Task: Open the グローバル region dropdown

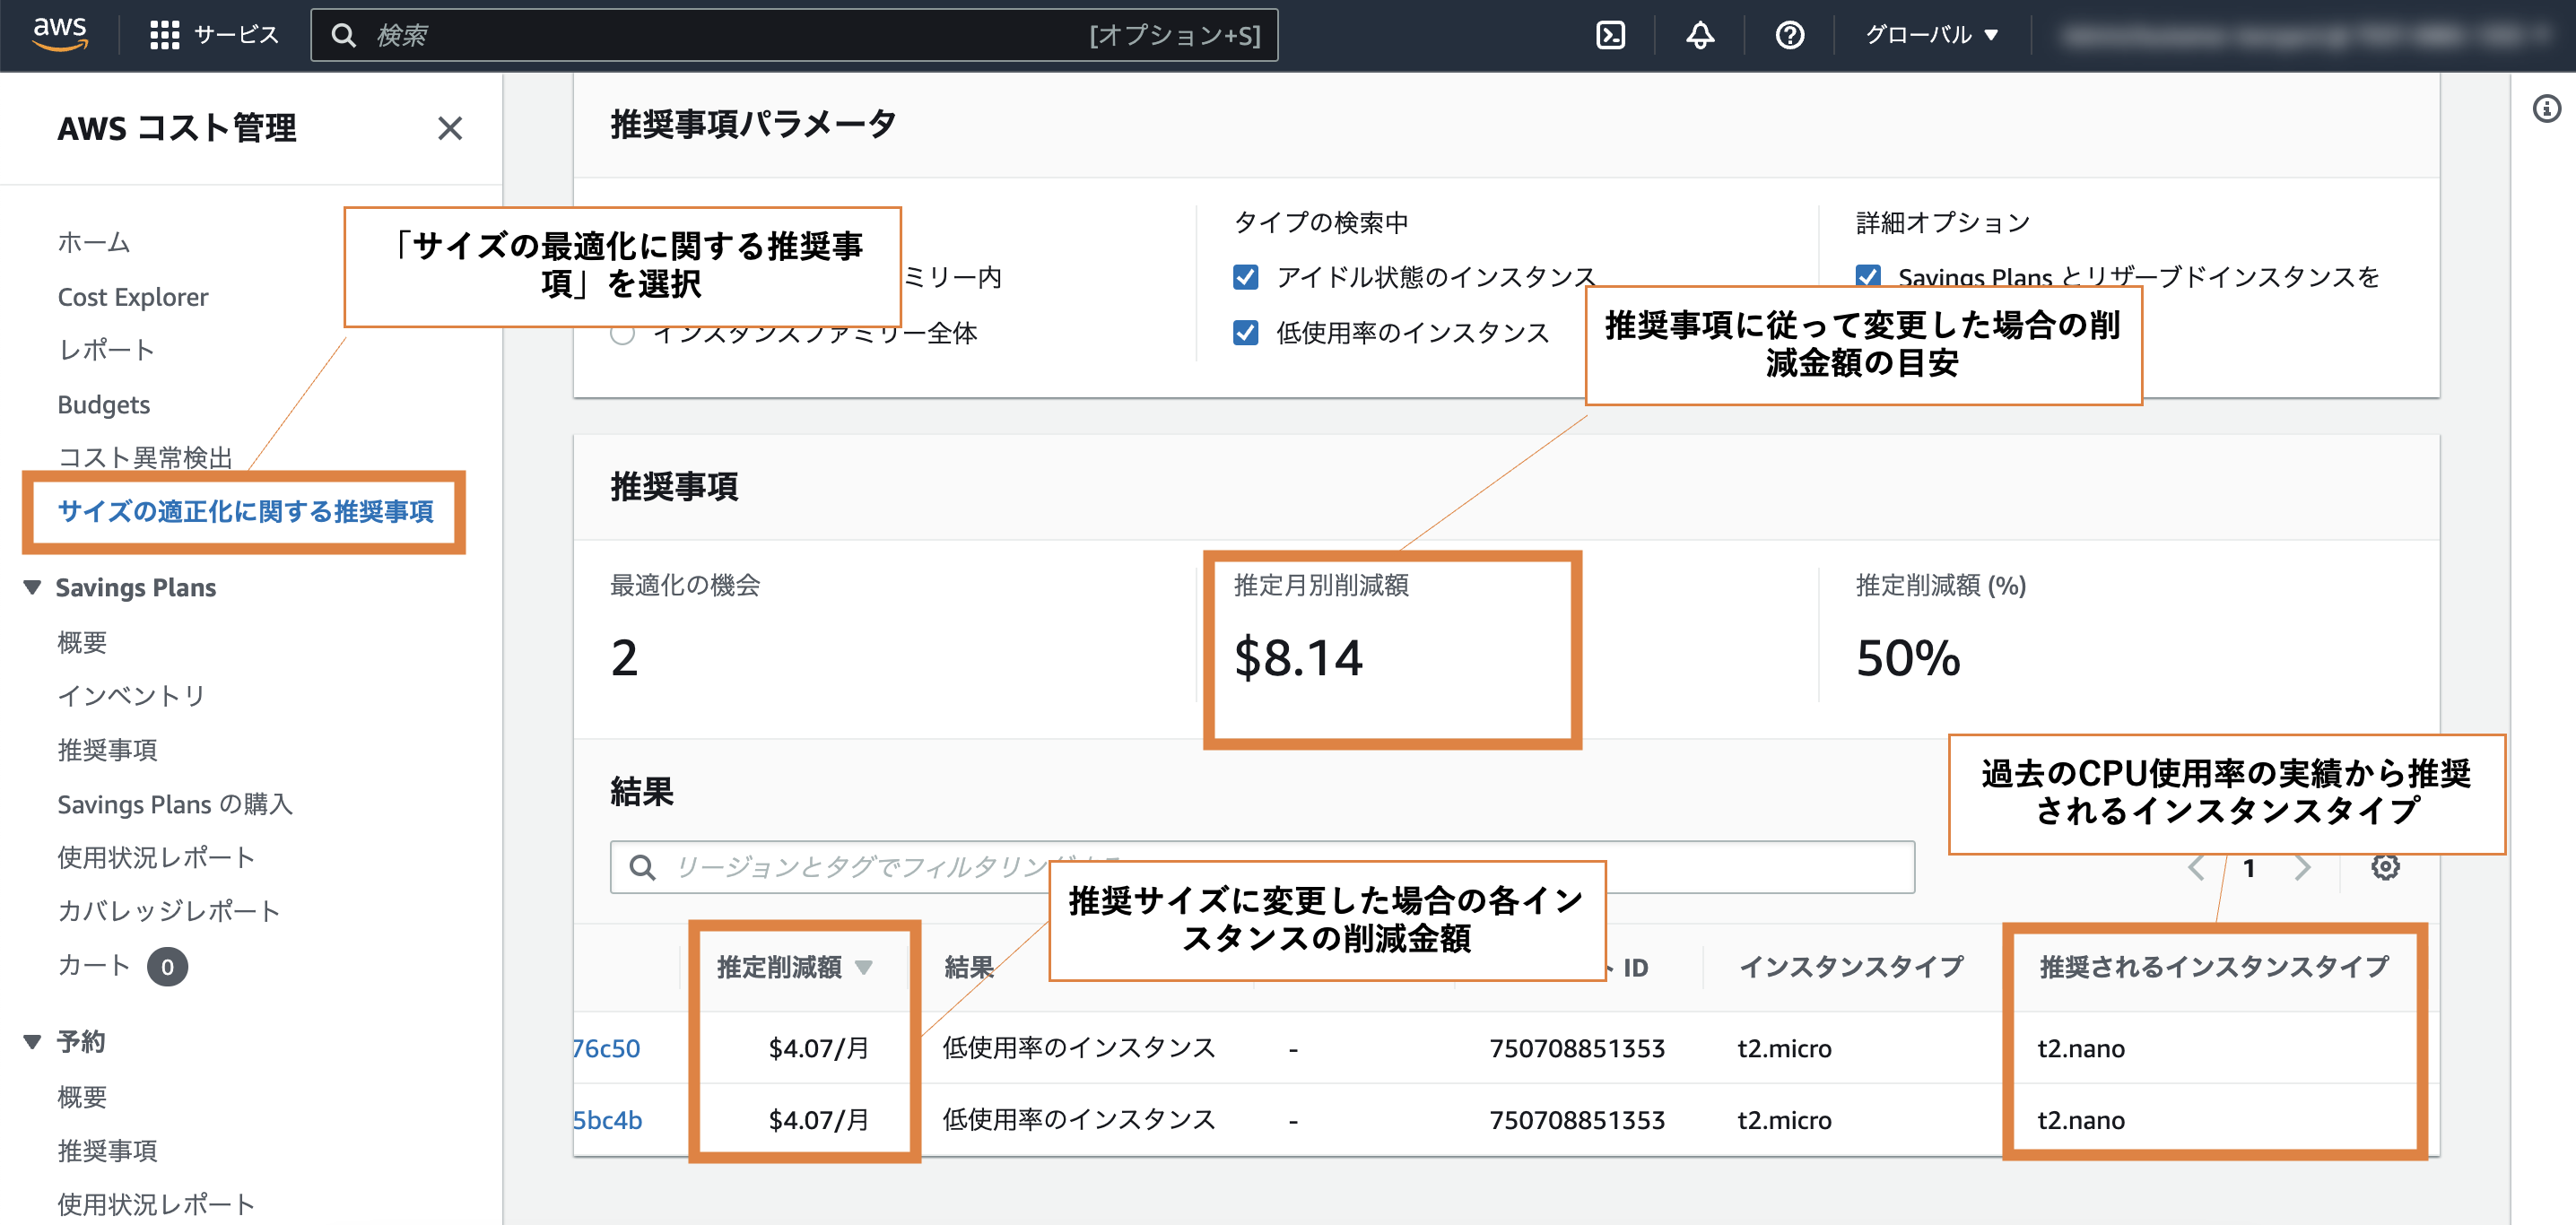Action: click(x=1932, y=34)
